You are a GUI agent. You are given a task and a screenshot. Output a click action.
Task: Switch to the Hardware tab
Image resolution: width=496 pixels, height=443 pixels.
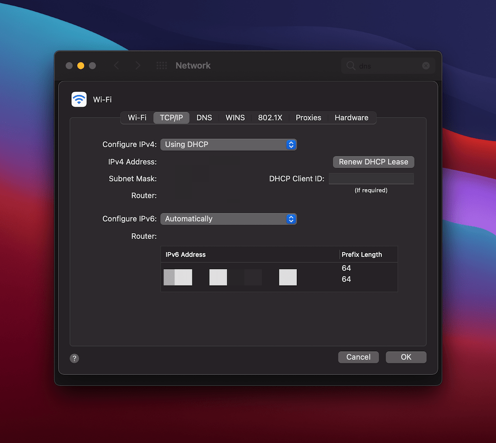coord(351,118)
